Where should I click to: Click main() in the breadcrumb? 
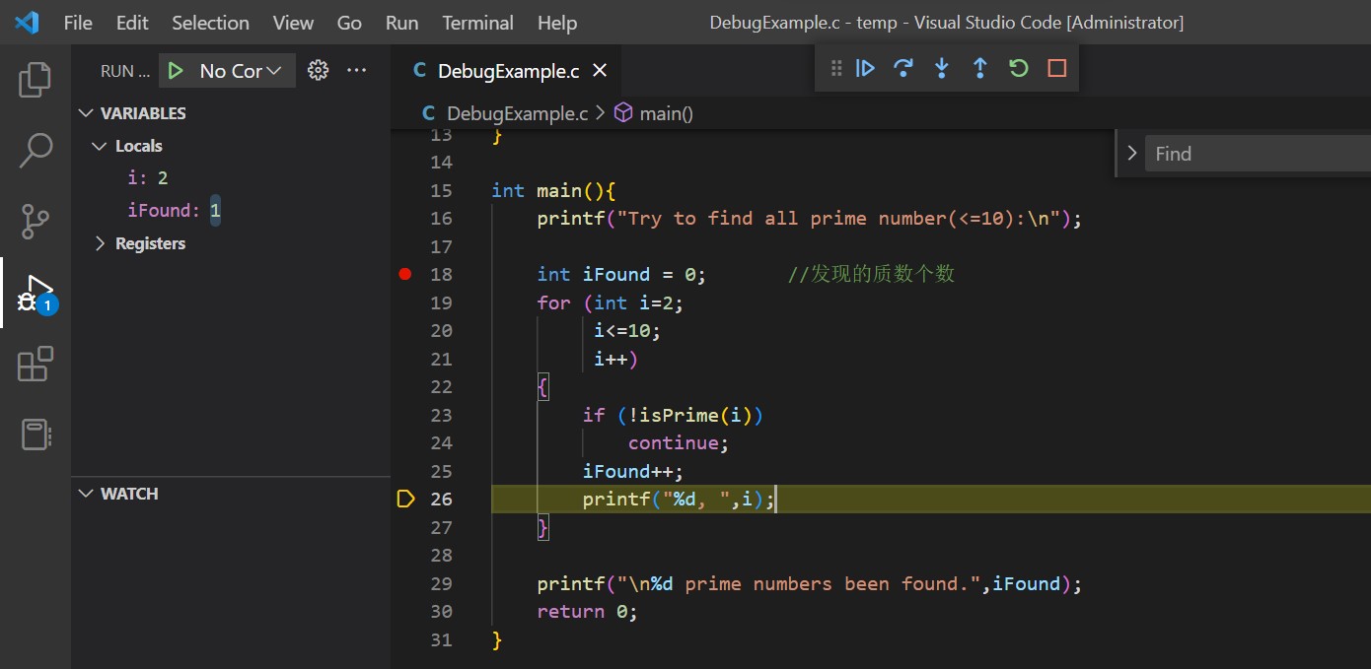tap(667, 113)
